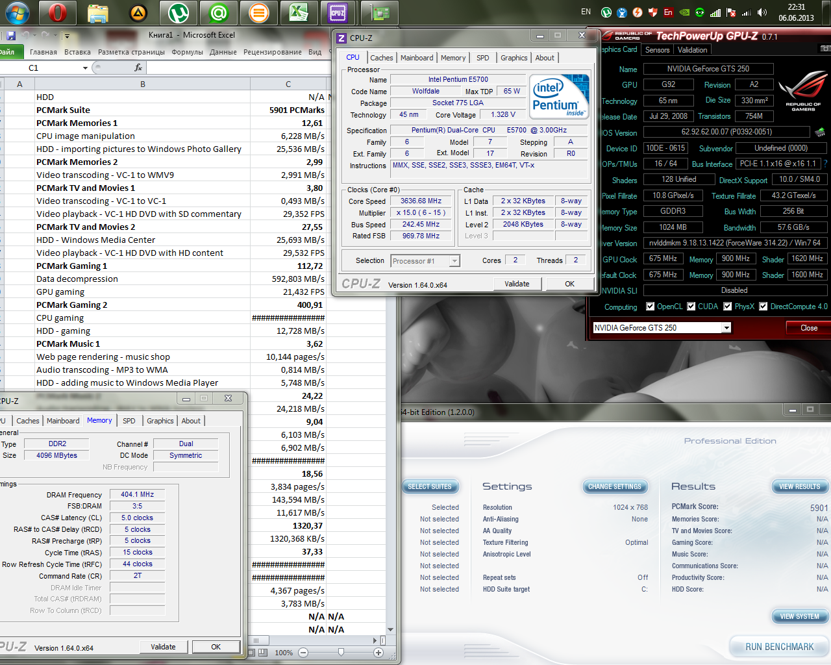The height and width of the screenshot is (665, 831).
Task: Open the Mail.ru Agent taskbar button
Action: click(x=219, y=12)
